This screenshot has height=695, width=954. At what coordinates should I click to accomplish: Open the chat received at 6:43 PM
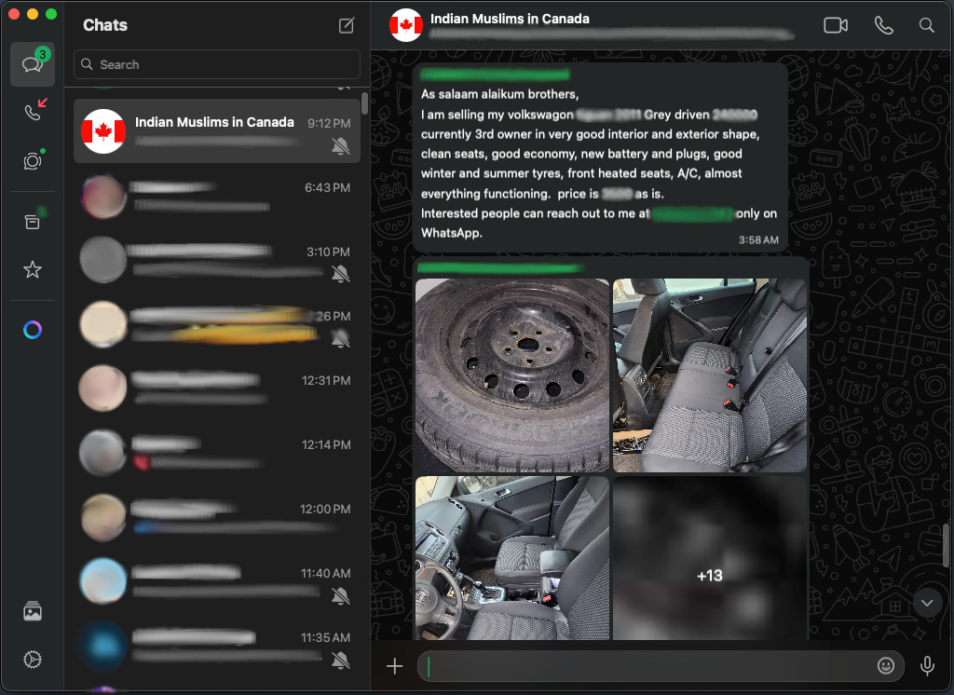(216, 197)
